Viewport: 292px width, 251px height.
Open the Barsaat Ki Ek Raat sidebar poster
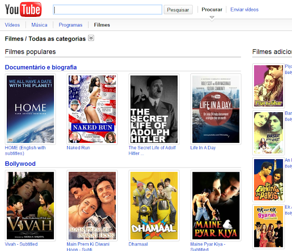click(x=268, y=133)
